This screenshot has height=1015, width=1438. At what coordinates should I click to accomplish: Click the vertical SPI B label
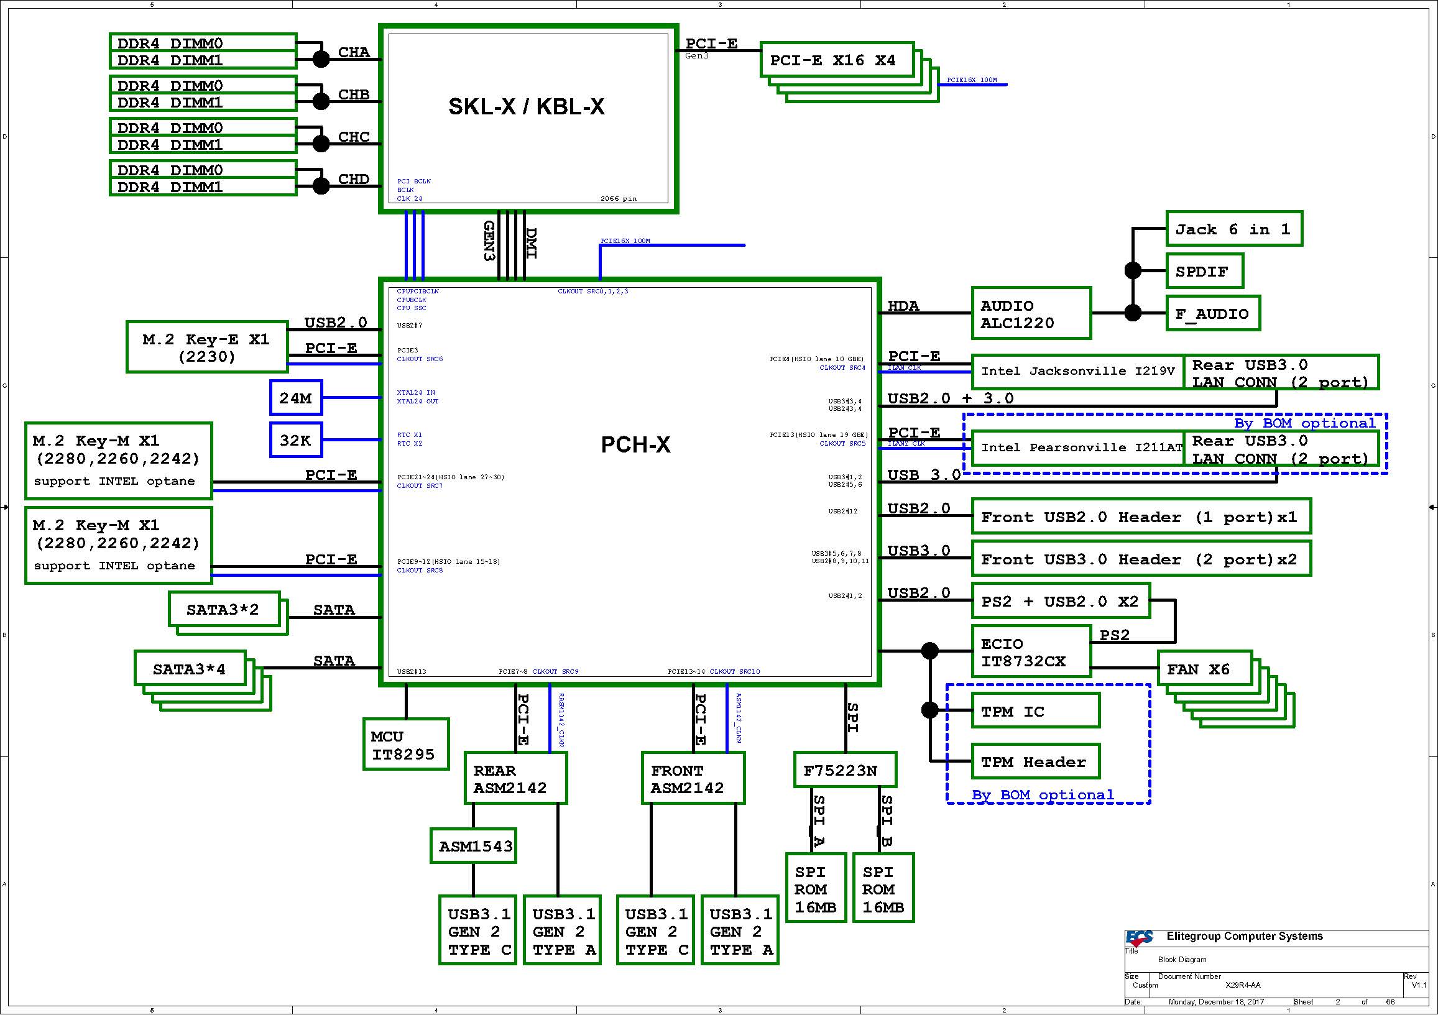tap(885, 820)
